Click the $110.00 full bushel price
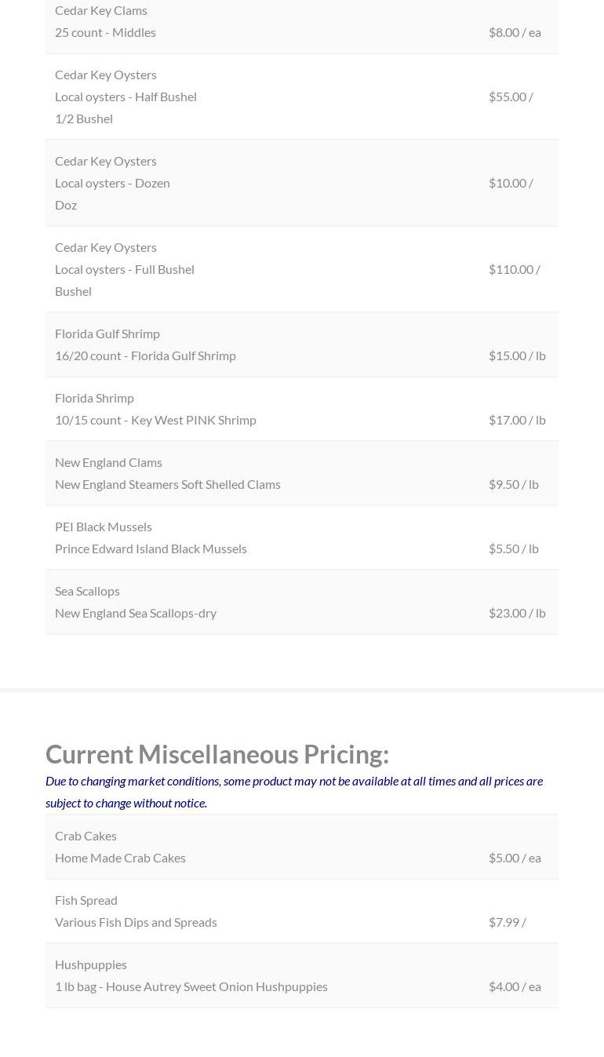 [x=514, y=269]
